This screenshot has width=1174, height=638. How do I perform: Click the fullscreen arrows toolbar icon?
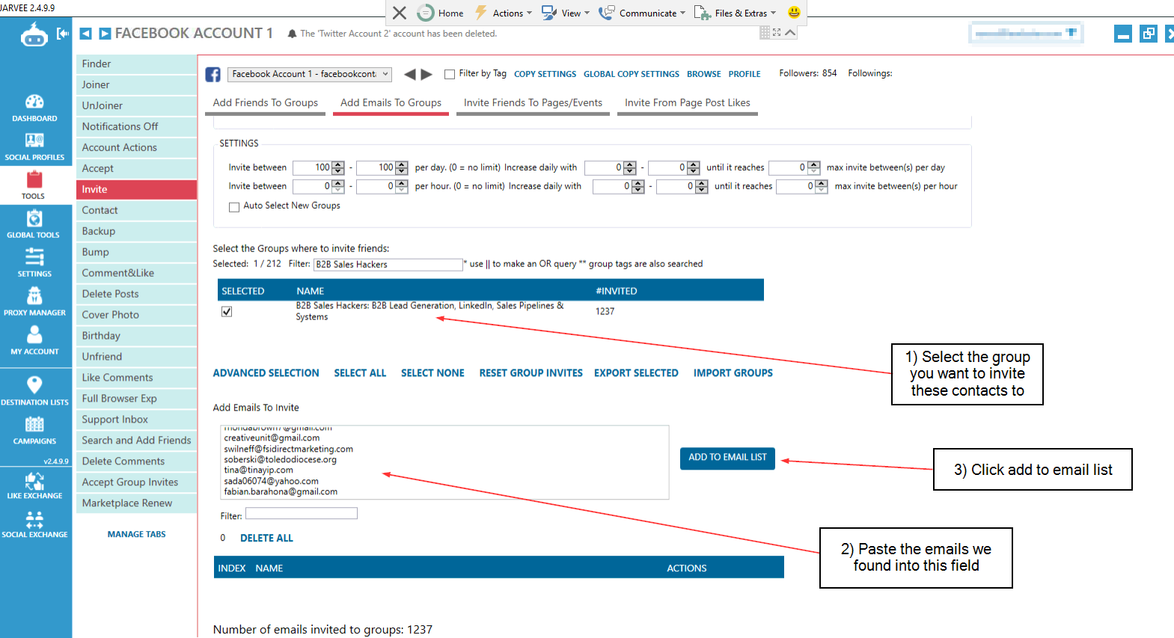click(777, 32)
